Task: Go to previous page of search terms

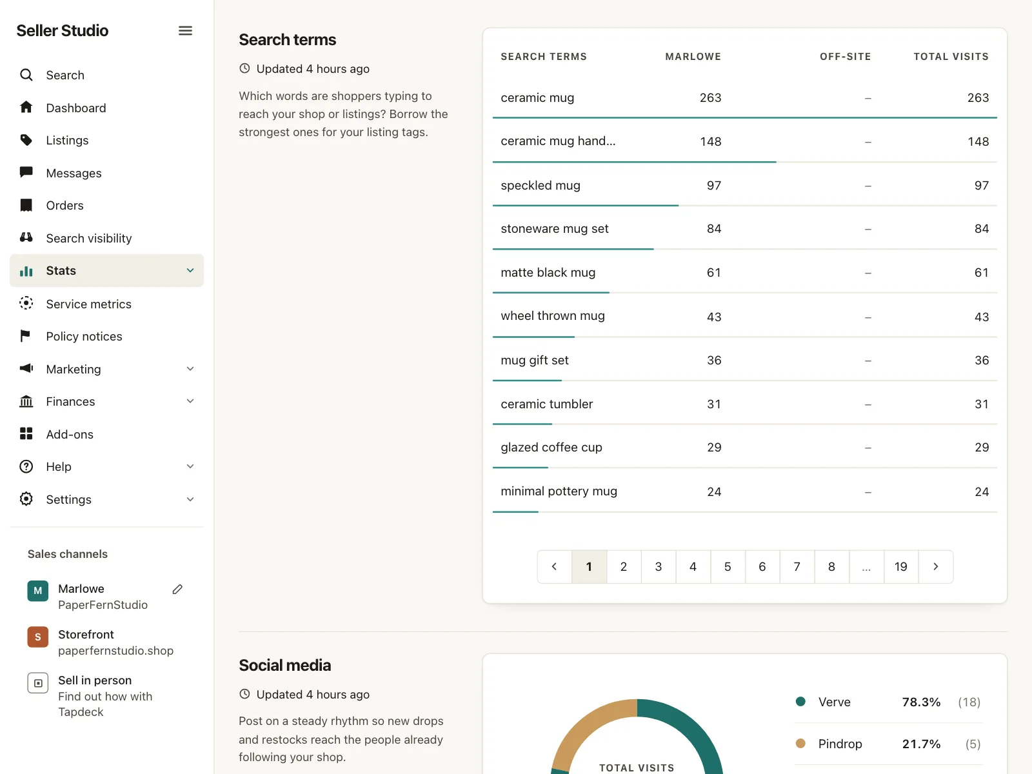Action: [555, 567]
